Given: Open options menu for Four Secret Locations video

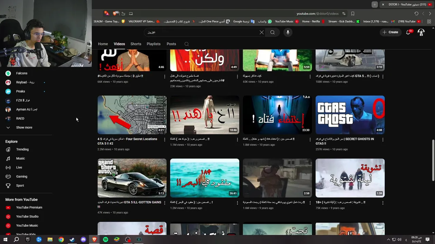Looking at the screenshot, I should [x=164, y=139].
